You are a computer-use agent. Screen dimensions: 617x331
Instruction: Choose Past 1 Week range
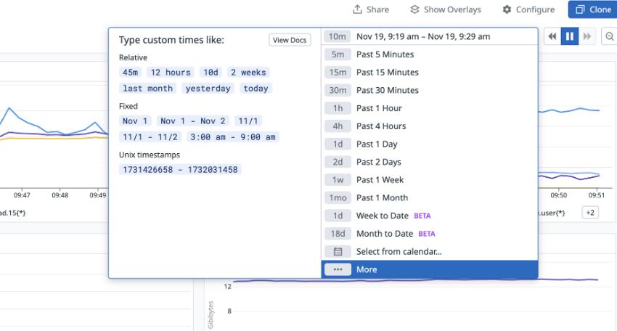429,180
